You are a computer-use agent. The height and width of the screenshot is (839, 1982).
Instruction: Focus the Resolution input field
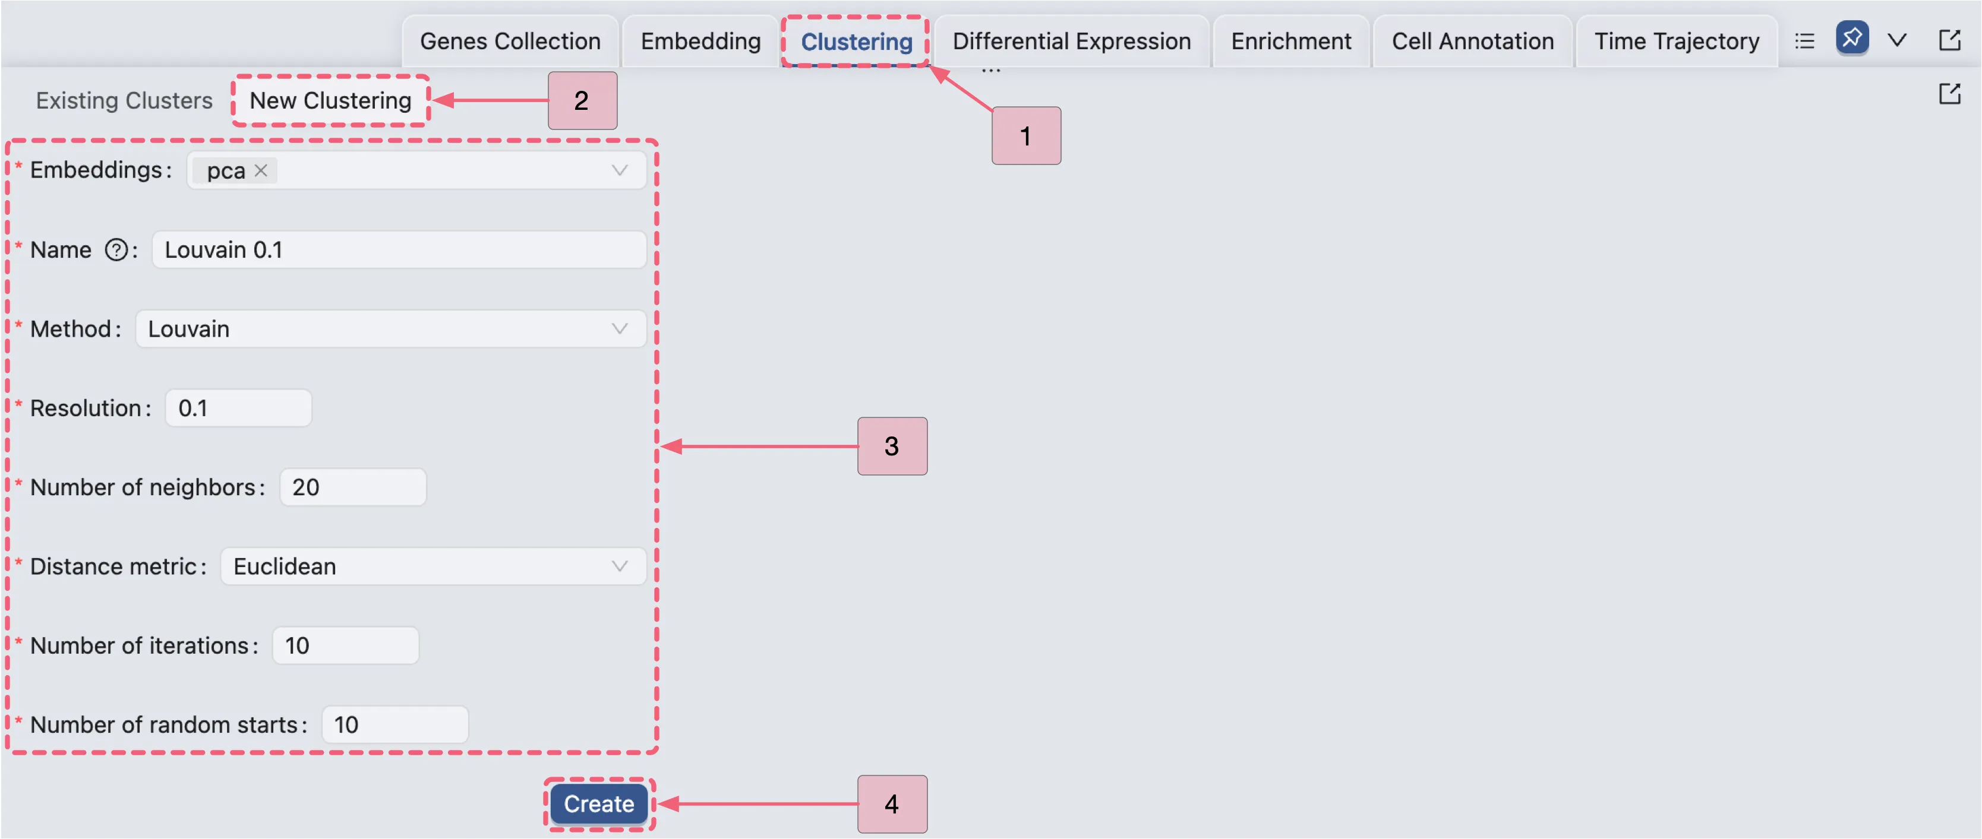(238, 409)
